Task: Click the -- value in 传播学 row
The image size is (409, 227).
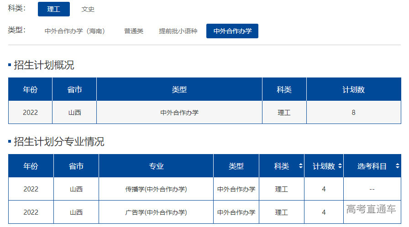Action: pyautogui.click(x=372, y=189)
